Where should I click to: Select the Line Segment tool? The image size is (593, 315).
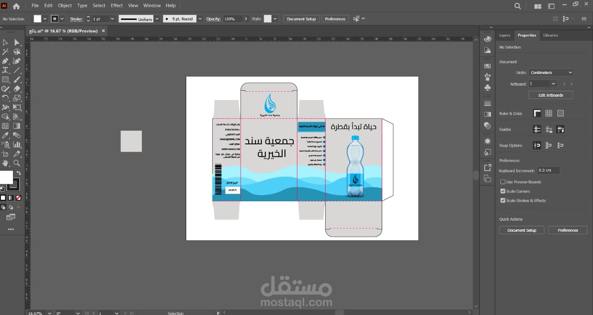pyautogui.click(x=17, y=70)
